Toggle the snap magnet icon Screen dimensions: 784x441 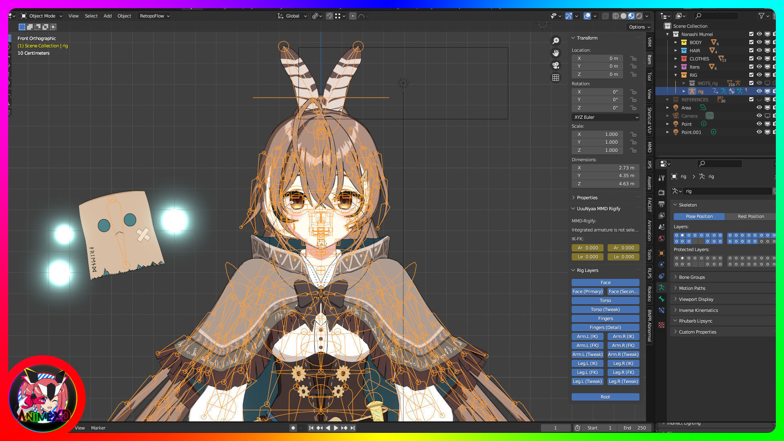(329, 16)
